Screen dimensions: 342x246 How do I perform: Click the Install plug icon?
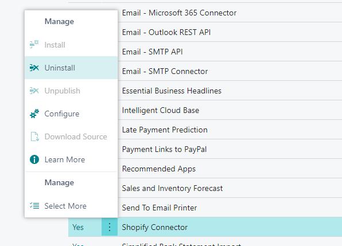click(34, 45)
